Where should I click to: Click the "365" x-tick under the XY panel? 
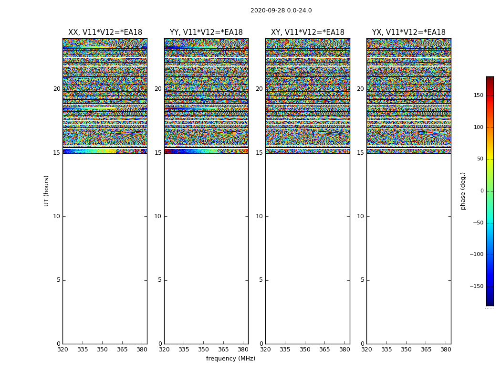[x=324, y=350]
